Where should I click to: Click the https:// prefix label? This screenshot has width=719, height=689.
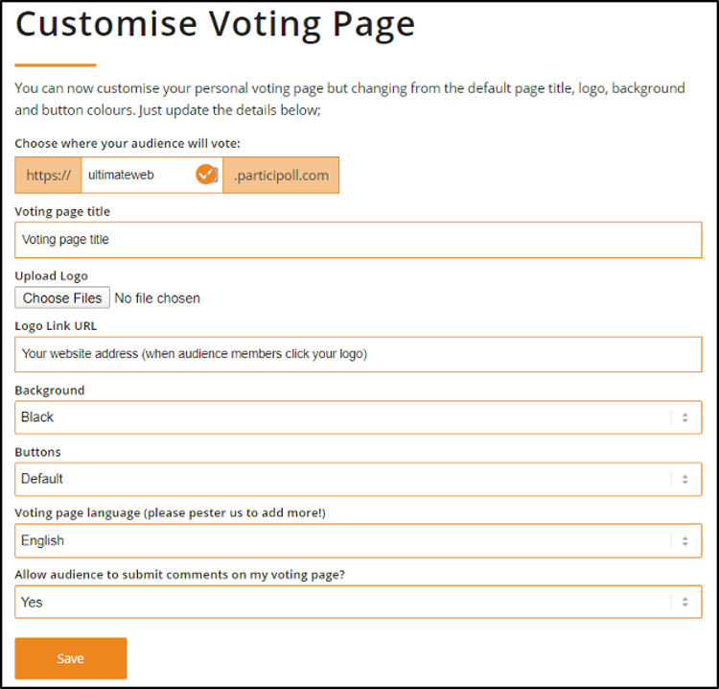pos(48,175)
